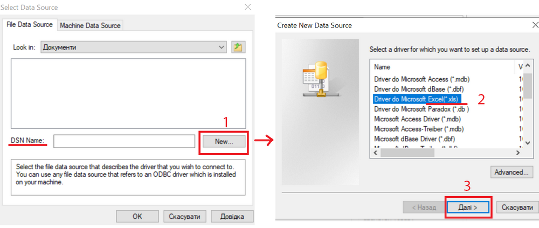Close the Create New Data Source dialog
The width and height of the screenshot is (539, 228).
[x=534, y=25]
